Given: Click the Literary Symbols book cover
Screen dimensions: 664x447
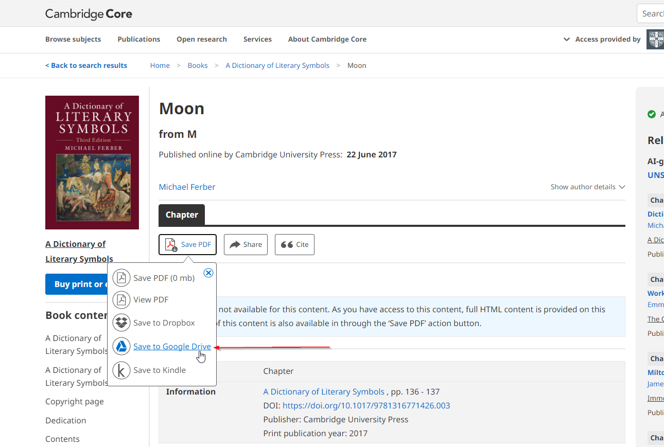Looking at the screenshot, I should (92, 163).
